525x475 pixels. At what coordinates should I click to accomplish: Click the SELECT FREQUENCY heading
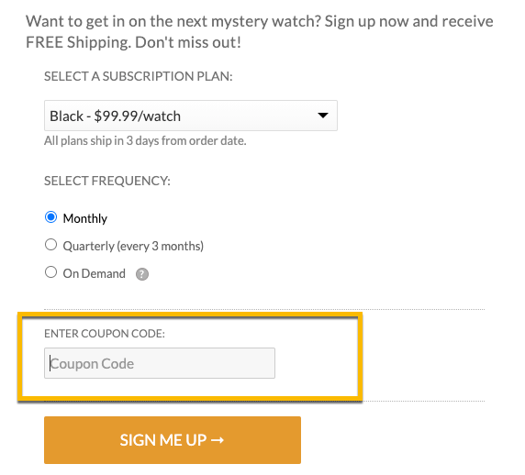pos(107,181)
